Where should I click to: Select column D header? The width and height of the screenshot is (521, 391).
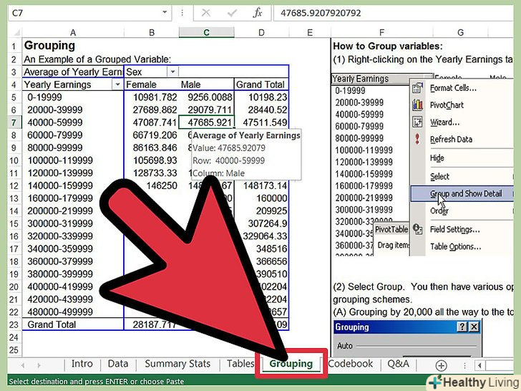click(x=261, y=32)
